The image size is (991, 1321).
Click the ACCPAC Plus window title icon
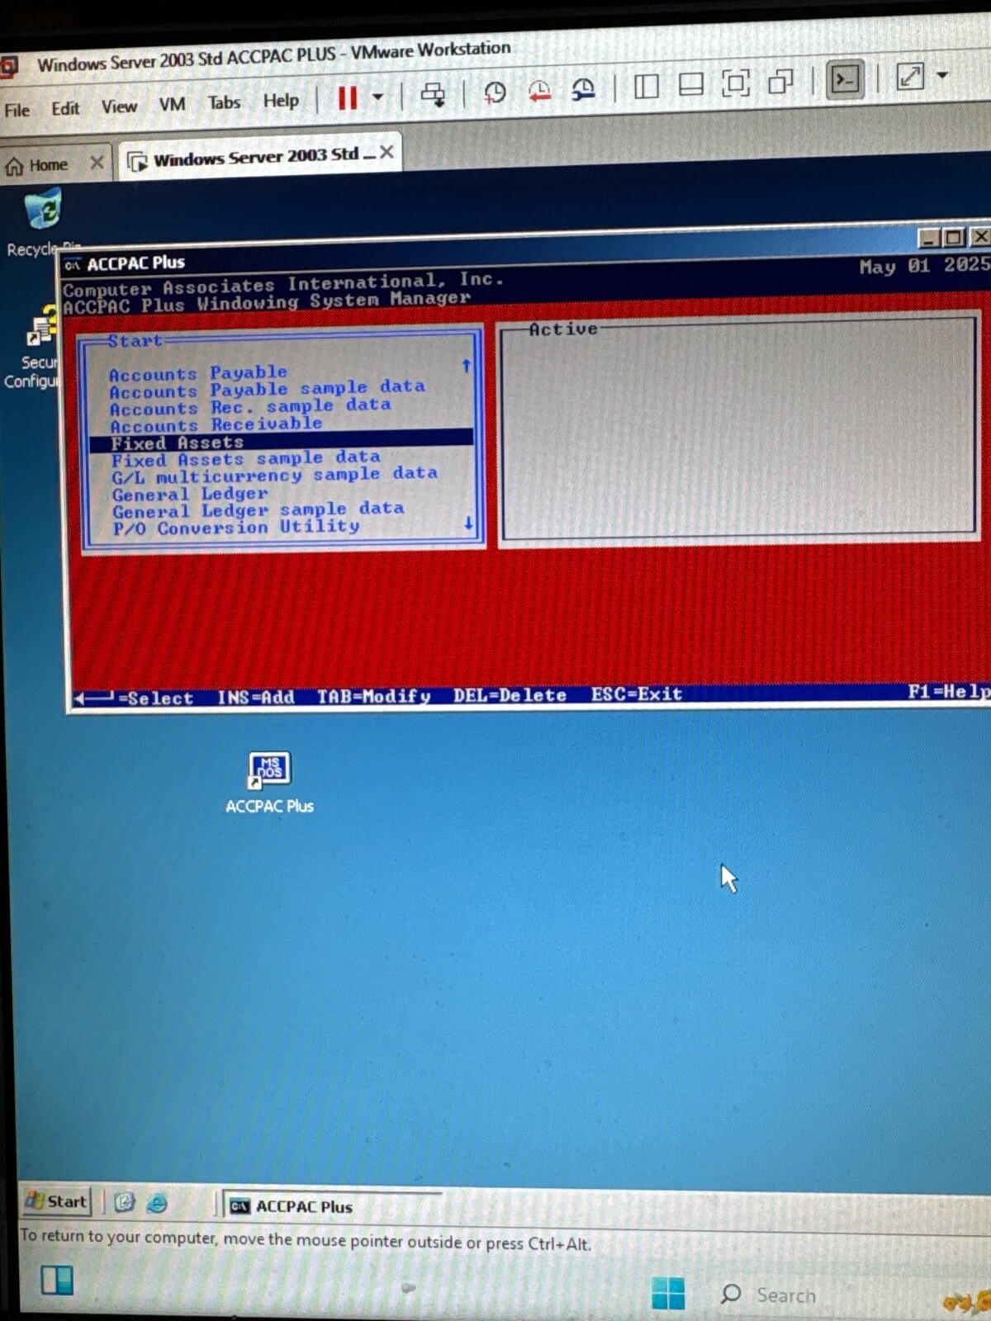click(x=73, y=265)
